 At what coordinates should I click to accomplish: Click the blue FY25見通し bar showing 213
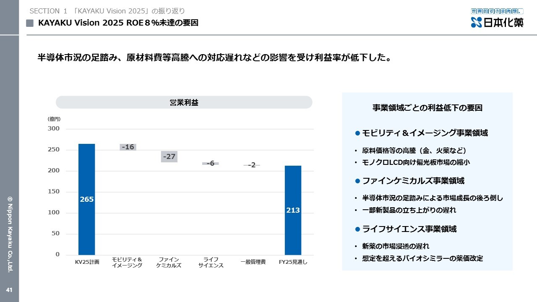293,210
